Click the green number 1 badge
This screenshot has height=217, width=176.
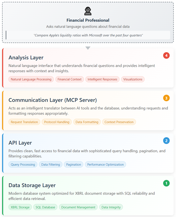click(x=166, y=183)
